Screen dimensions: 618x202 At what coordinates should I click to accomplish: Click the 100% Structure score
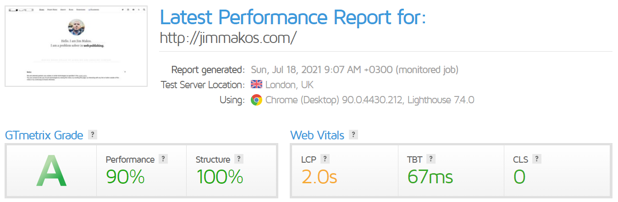(220, 177)
